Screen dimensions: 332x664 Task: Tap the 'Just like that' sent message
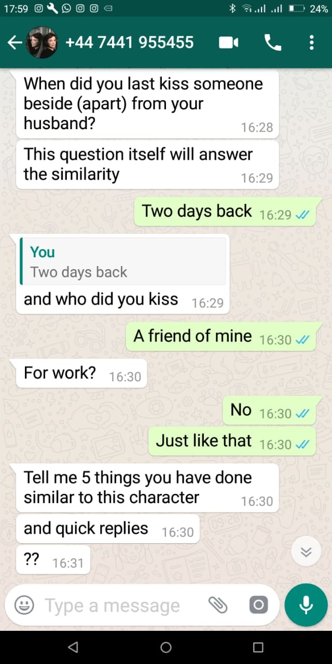coord(232,441)
